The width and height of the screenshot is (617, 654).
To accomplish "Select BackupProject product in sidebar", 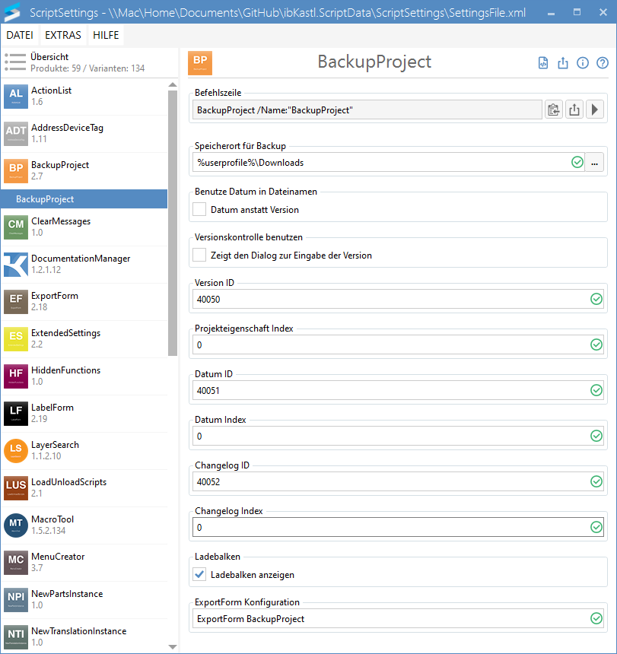I will 59,170.
